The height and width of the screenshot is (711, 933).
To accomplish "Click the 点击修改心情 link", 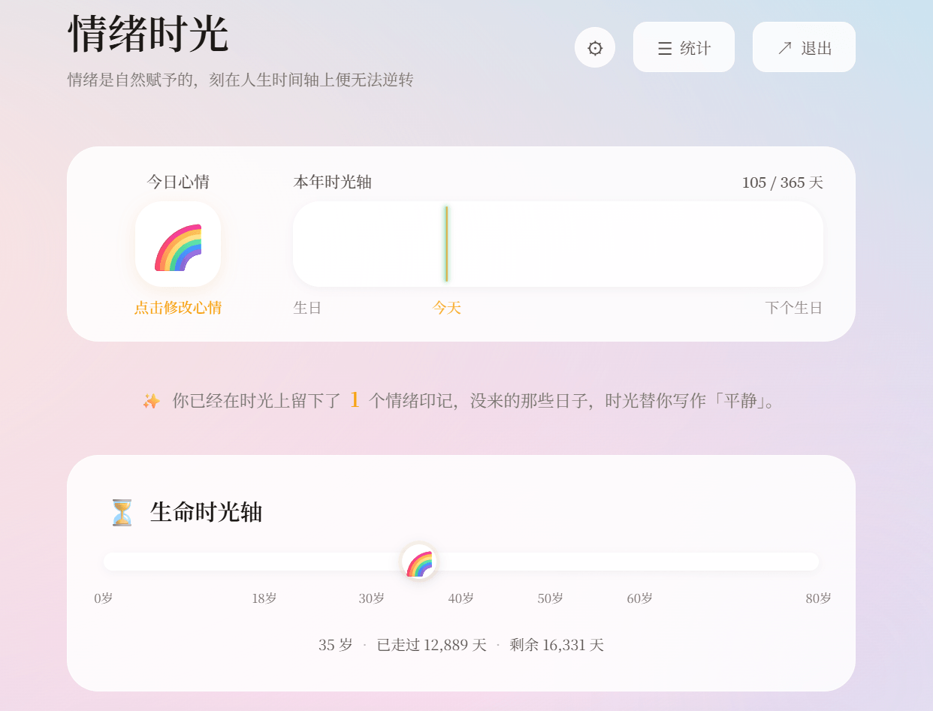I will pos(178,308).
